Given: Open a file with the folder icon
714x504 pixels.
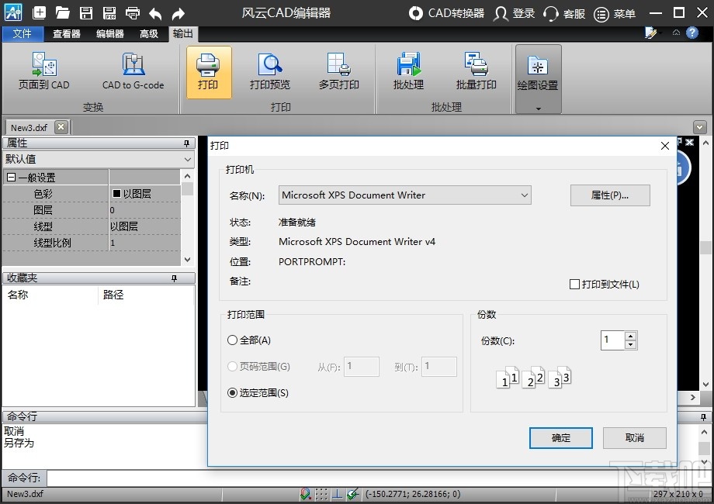Looking at the screenshot, I should pos(62,12).
